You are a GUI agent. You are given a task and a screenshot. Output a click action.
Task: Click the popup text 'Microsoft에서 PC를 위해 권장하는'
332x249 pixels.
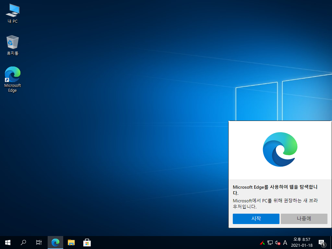point(267,200)
